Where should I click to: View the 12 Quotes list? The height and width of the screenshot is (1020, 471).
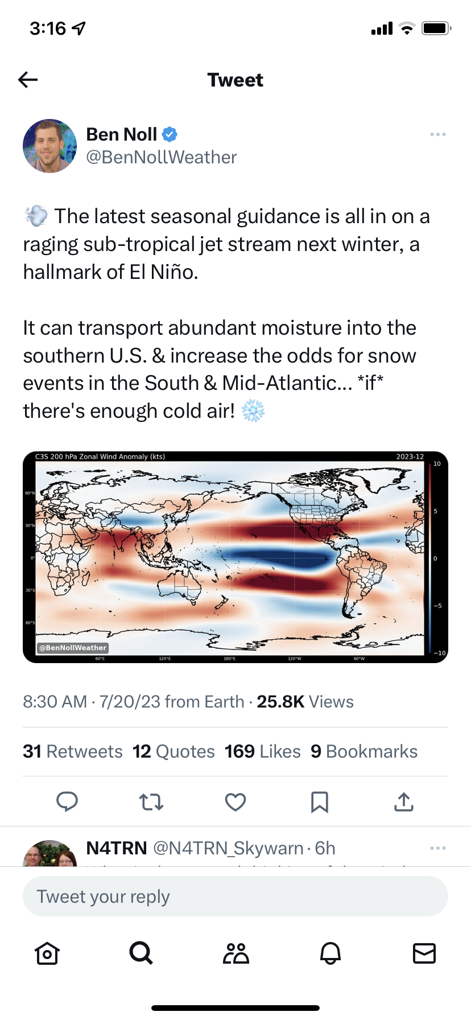point(173,751)
